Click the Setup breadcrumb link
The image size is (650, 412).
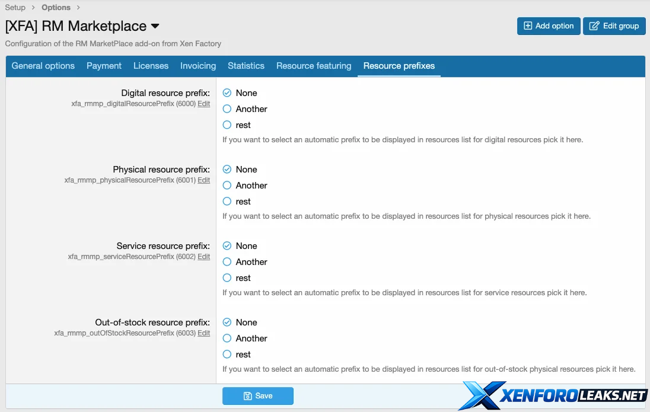tap(15, 8)
